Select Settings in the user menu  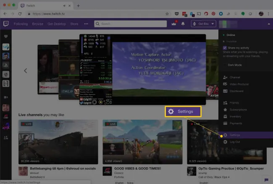tap(235, 135)
